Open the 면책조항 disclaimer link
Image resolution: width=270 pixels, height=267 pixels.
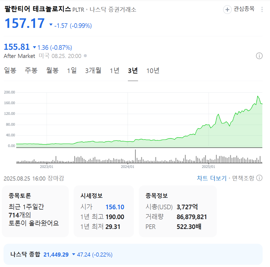[x=243, y=178]
